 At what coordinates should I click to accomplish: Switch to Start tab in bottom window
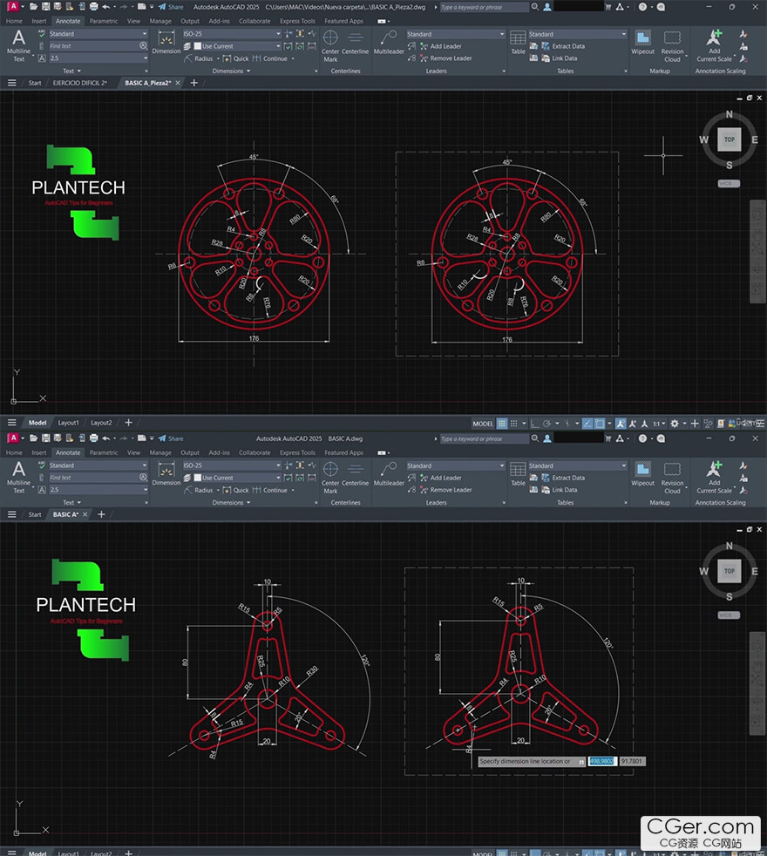click(34, 514)
